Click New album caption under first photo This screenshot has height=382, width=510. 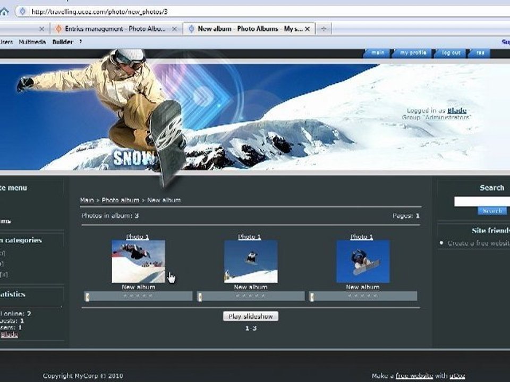138,287
